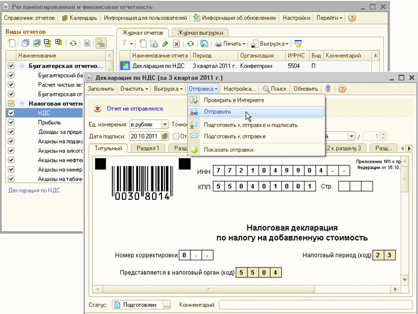Toggle checkbox for Расчет чистых активов row
This screenshot has height=314, width=418.
point(11,84)
